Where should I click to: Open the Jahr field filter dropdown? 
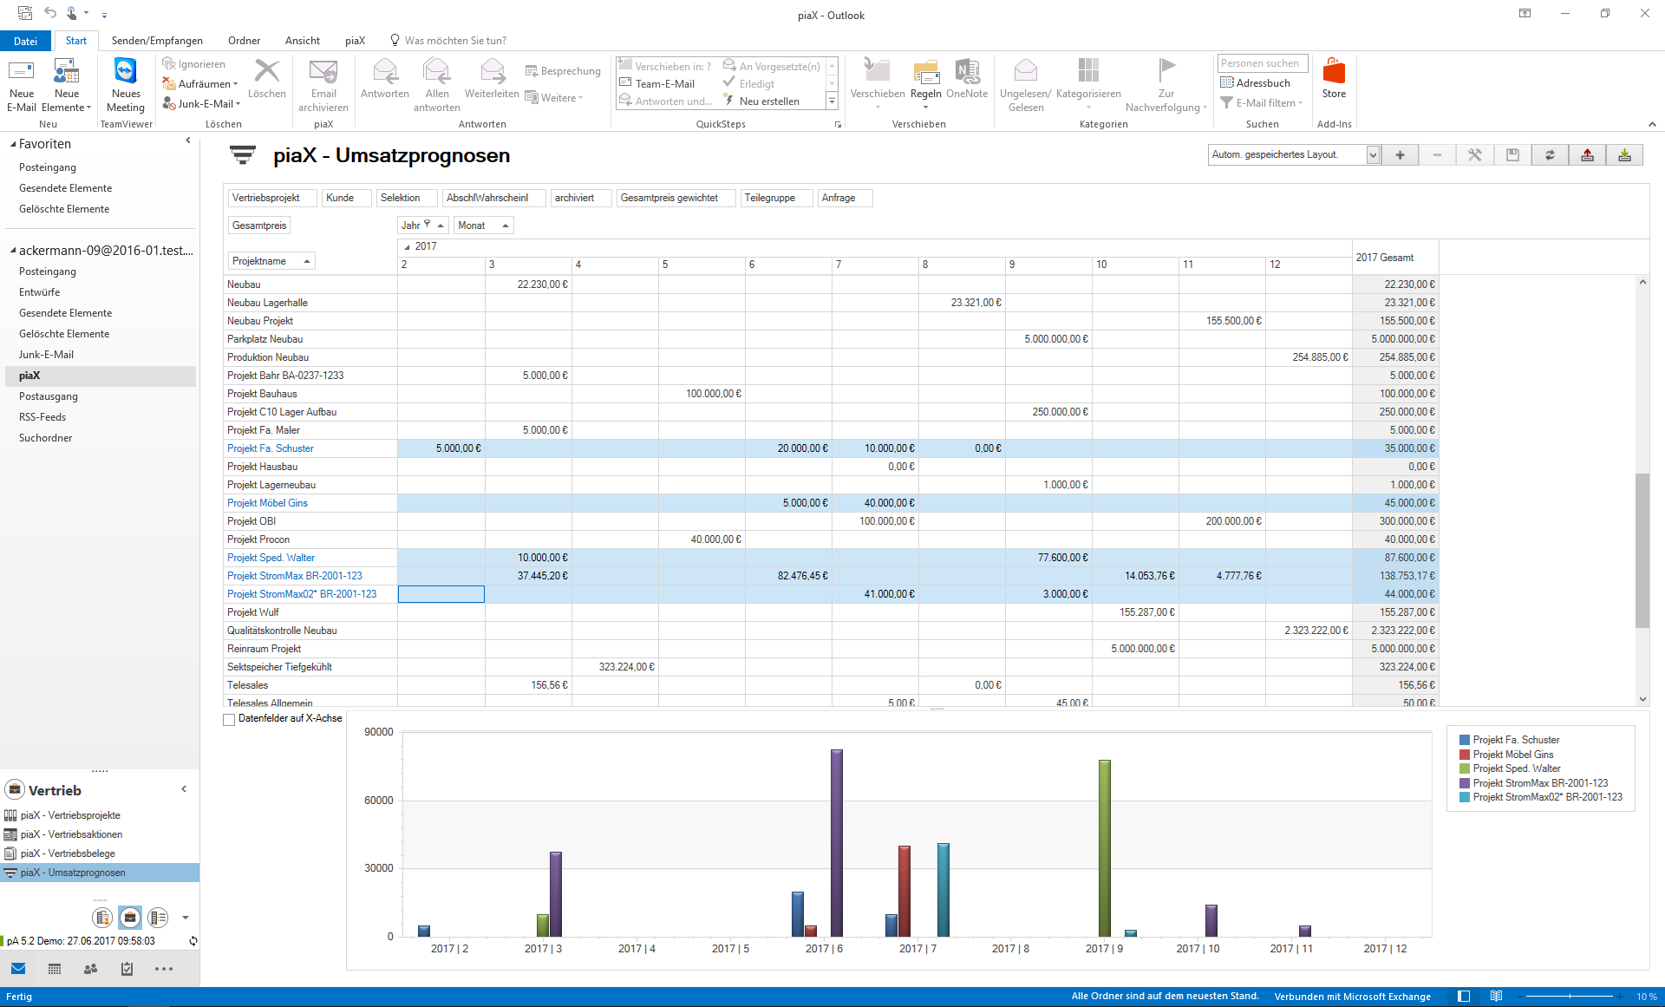pos(427,225)
